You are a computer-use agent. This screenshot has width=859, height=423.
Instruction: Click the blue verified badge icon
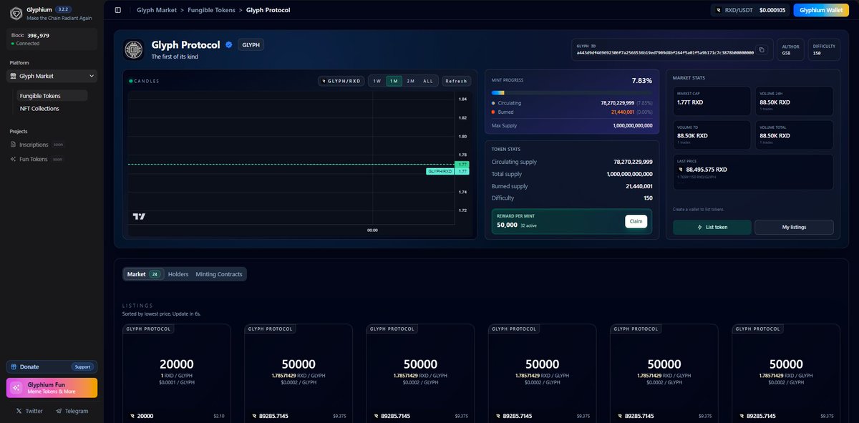[x=229, y=44]
